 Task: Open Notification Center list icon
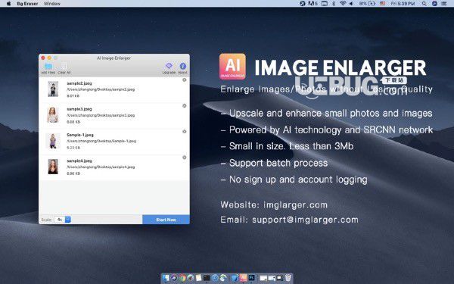(x=443, y=4)
